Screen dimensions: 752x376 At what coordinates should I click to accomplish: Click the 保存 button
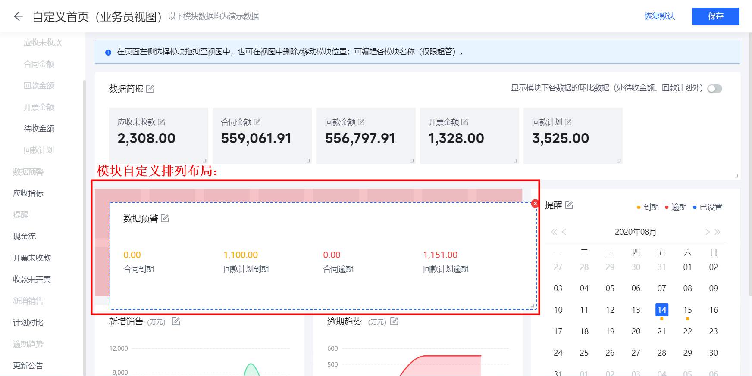point(715,16)
